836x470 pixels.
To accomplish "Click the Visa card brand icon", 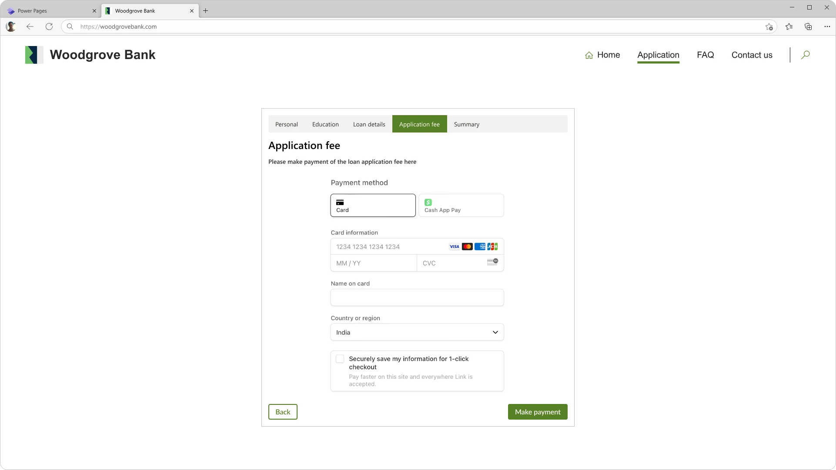I will 454,246.
